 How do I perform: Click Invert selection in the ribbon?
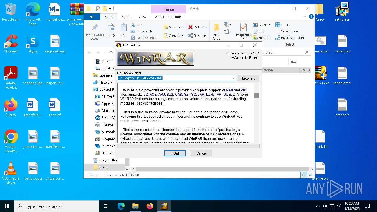coord(290,38)
